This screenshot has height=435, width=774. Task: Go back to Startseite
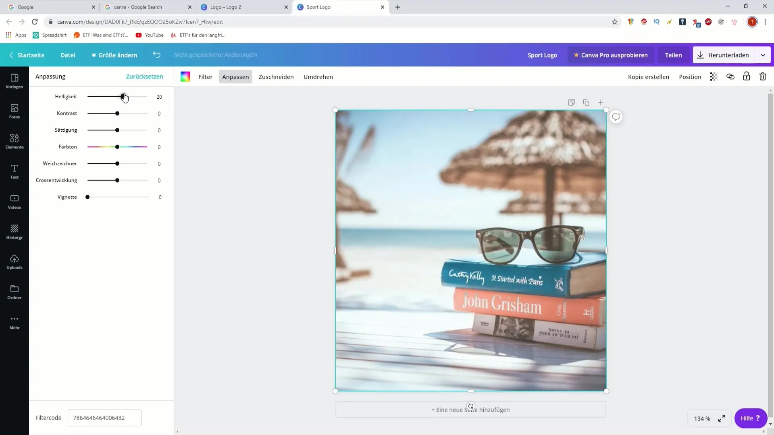27,55
